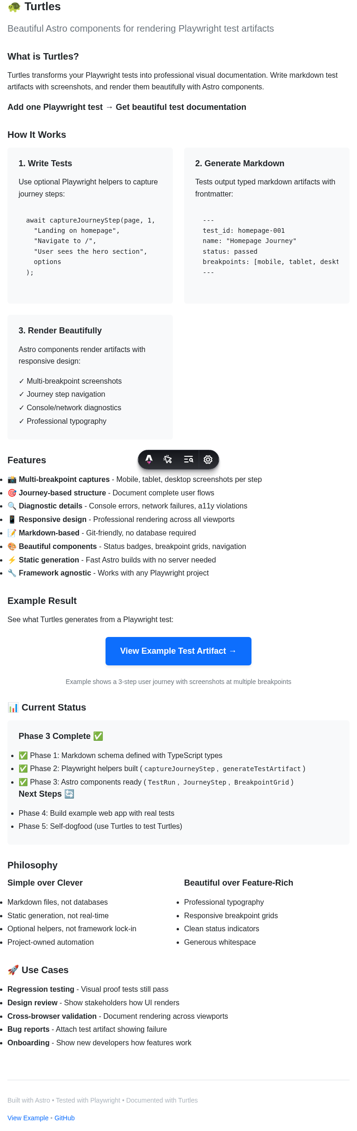Viewport: 357px width, 1131px height.
Task: Click the captureJourneyStep code block
Action: click(x=90, y=246)
